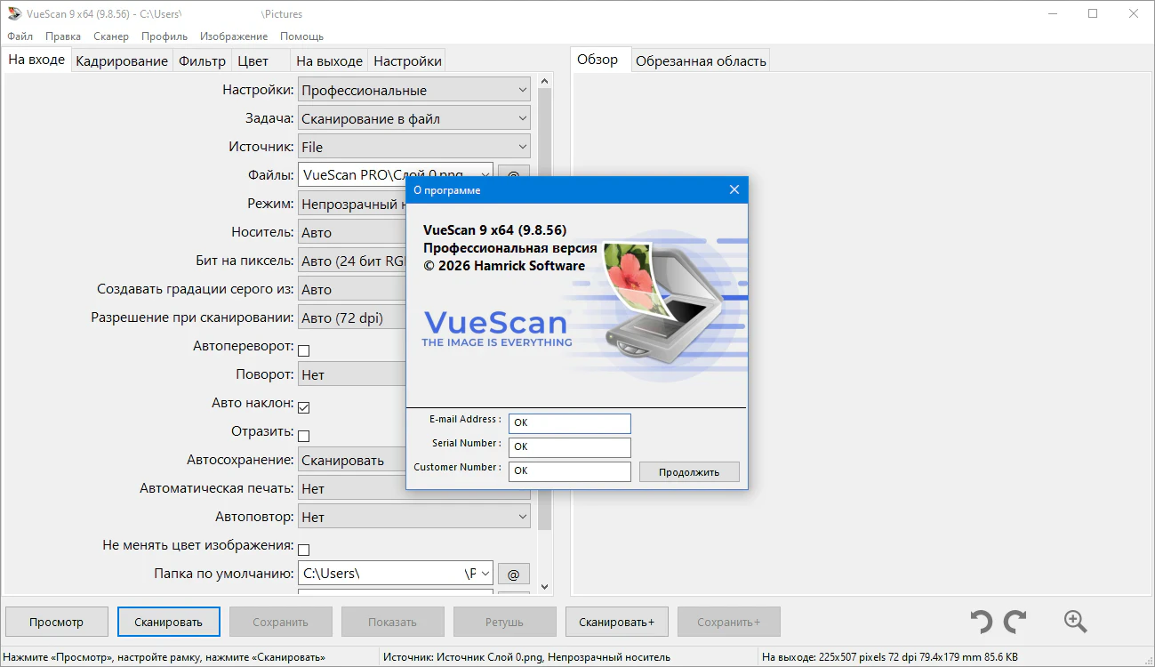Open the Файл menu

20,36
